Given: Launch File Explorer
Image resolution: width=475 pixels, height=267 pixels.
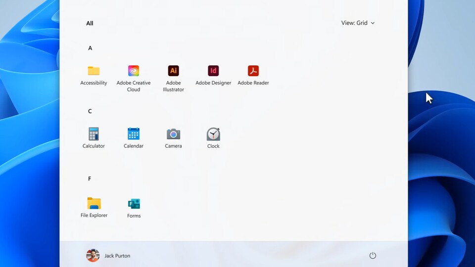Looking at the screenshot, I should point(94,204).
